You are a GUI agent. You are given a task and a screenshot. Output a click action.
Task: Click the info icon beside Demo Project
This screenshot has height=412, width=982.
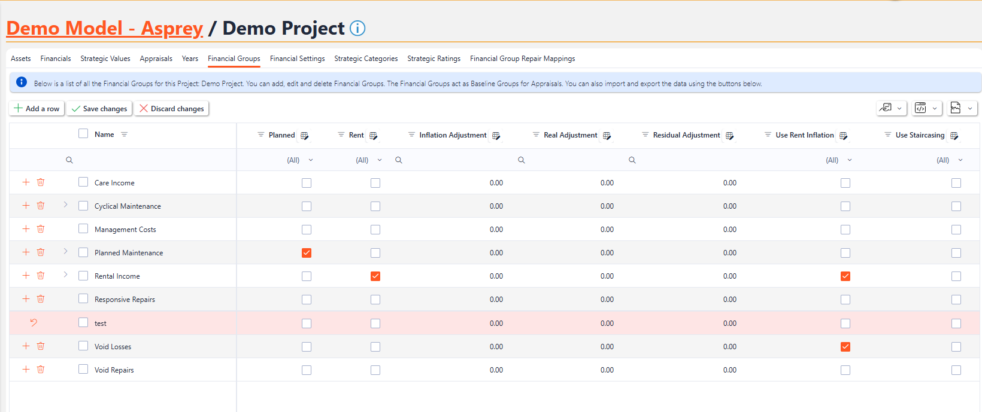(x=357, y=29)
